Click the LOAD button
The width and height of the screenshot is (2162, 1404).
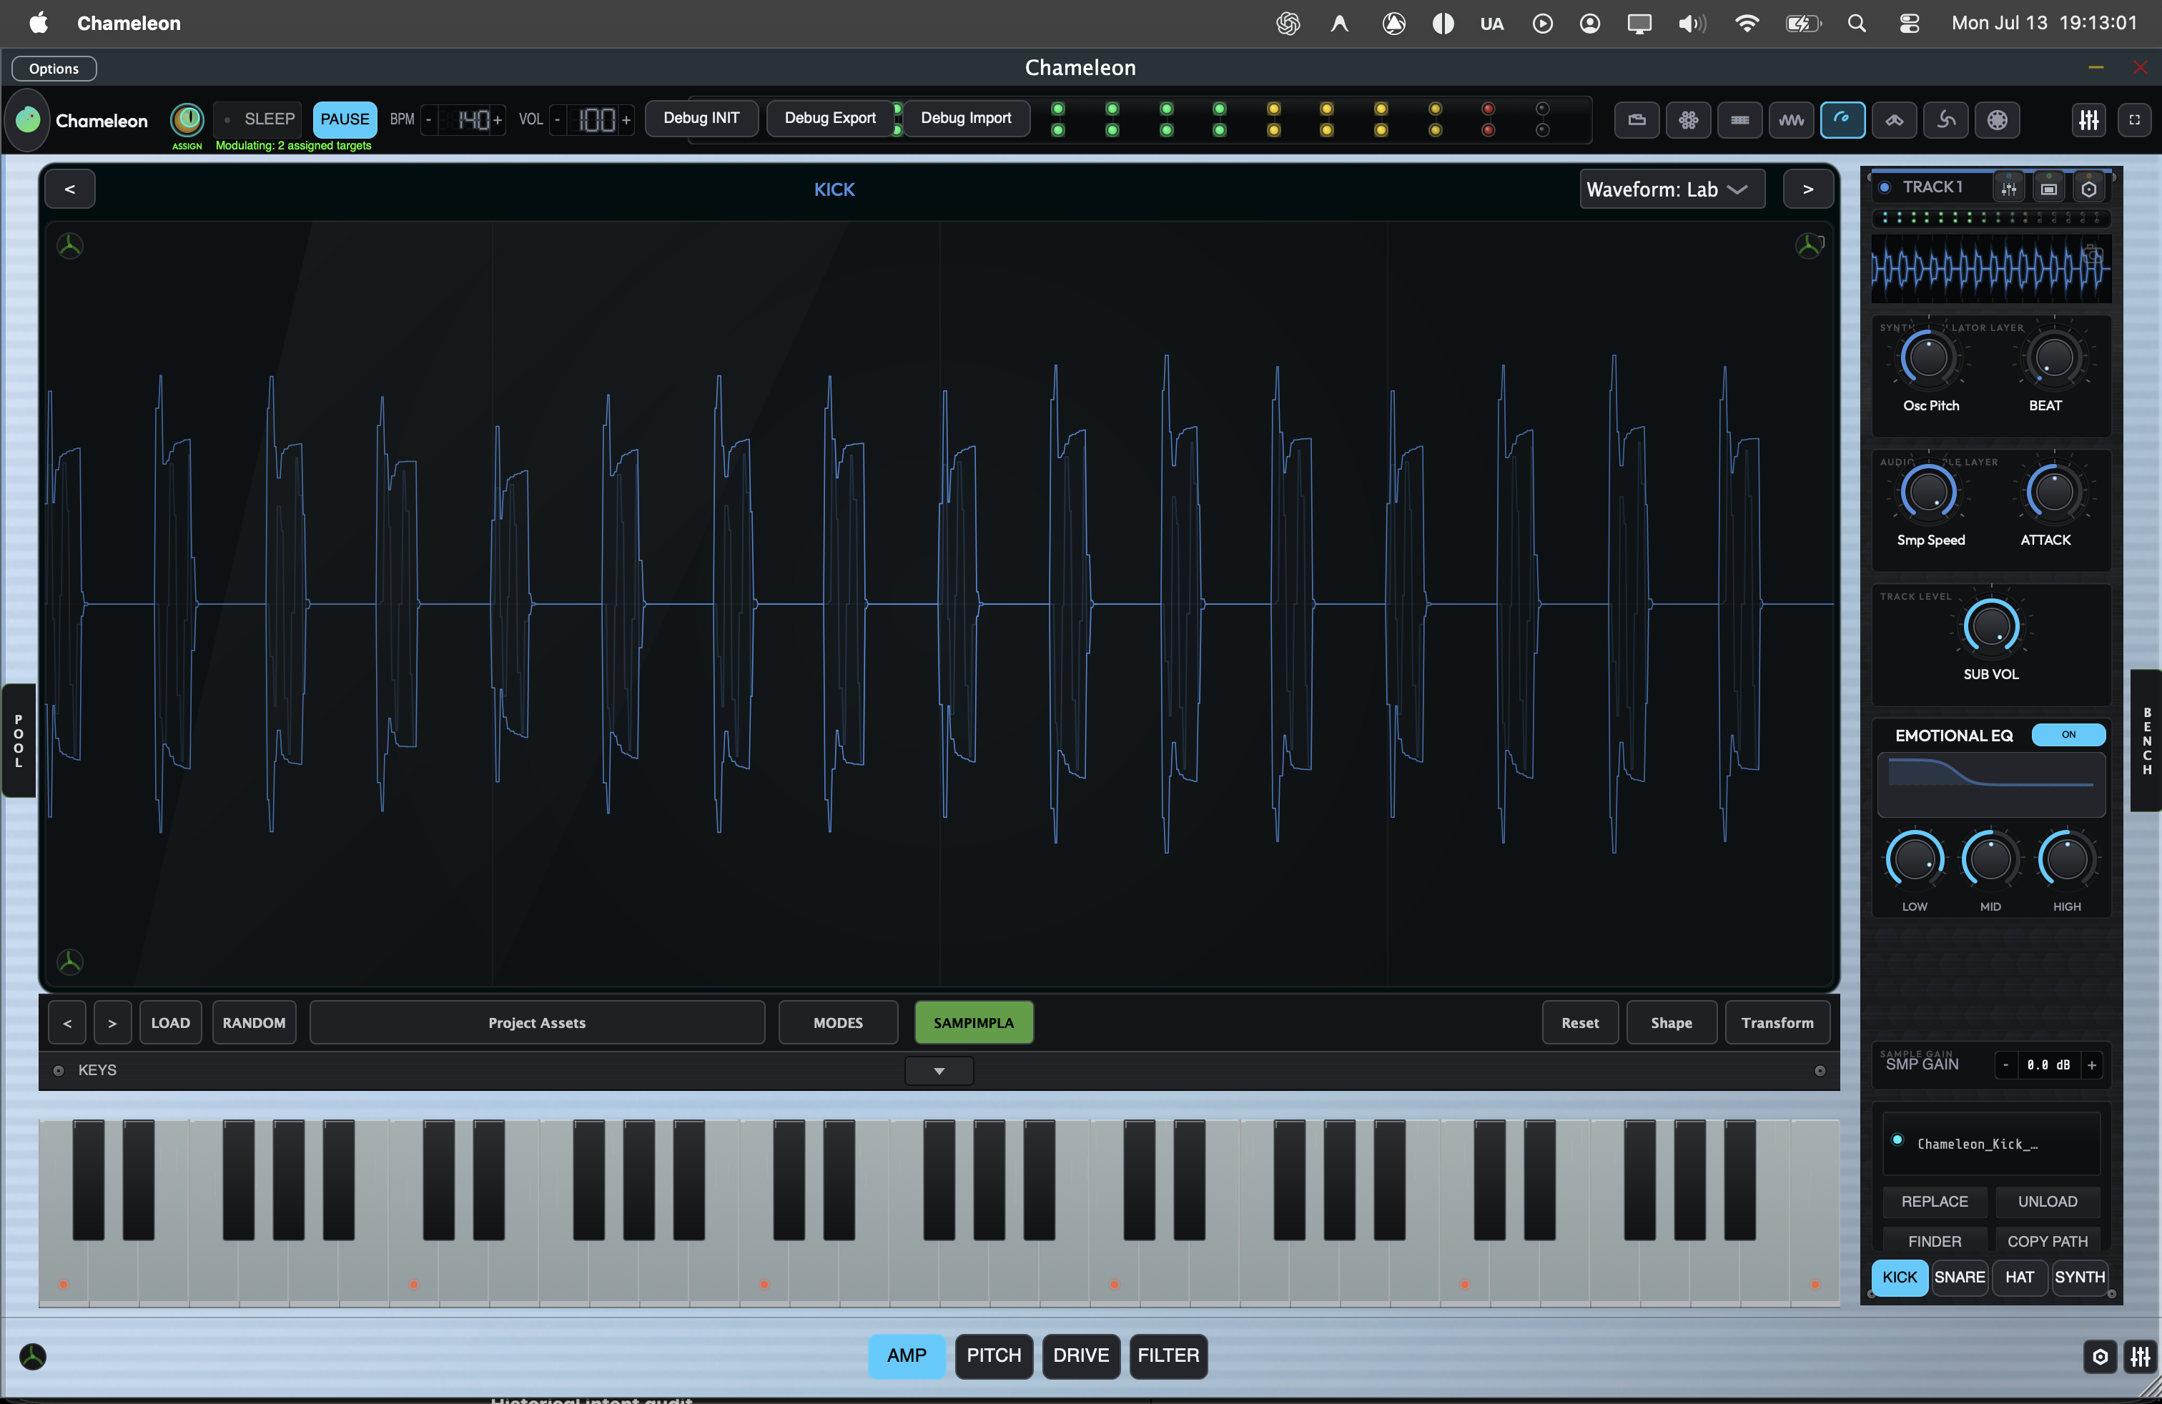(170, 1022)
